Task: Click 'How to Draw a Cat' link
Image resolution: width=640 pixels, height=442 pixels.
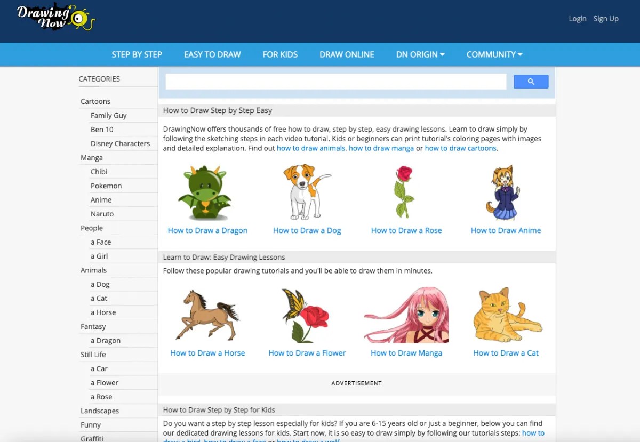Action: pyautogui.click(x=506, y=353)
